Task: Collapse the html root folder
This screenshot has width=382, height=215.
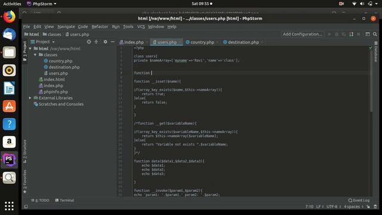Action: tap(30, 49)
